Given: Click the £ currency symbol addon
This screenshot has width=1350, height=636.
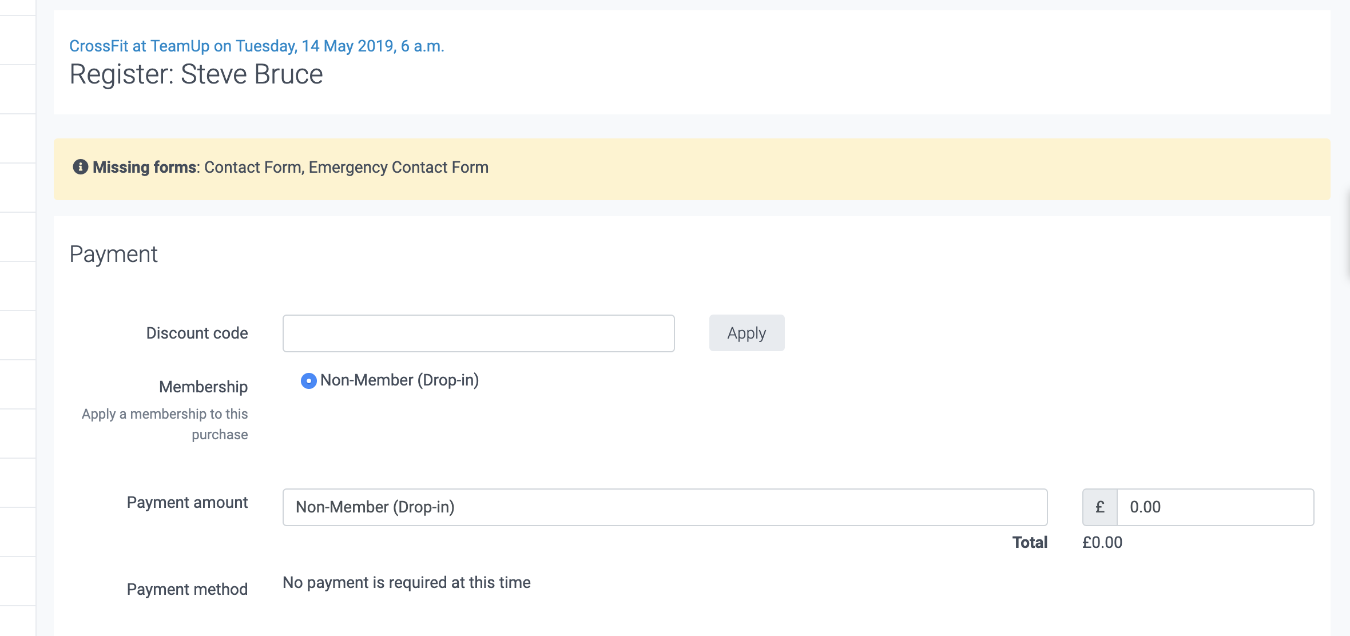Looking at the screenshot, I should coord(1099,507).
